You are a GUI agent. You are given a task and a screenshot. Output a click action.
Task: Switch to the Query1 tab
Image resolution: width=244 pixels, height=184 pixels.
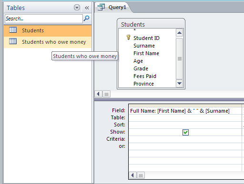(112, 7)
